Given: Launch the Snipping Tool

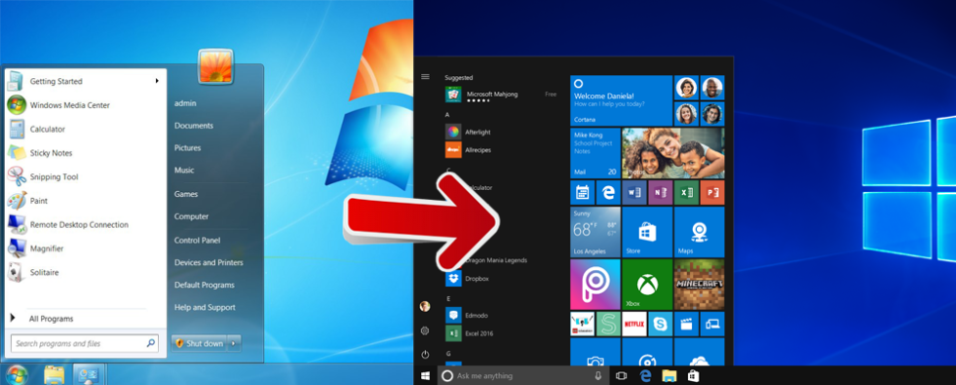Looking at the screenshot, I should pyautogui.click(x=86, y=176).
